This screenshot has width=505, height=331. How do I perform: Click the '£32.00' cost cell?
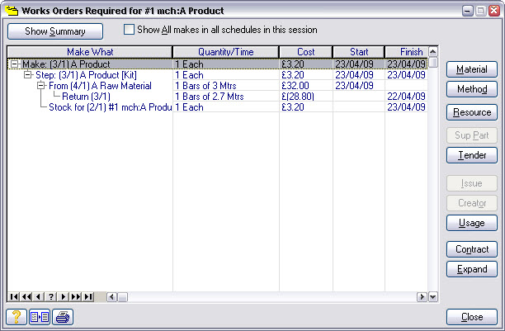click(305, 86)
